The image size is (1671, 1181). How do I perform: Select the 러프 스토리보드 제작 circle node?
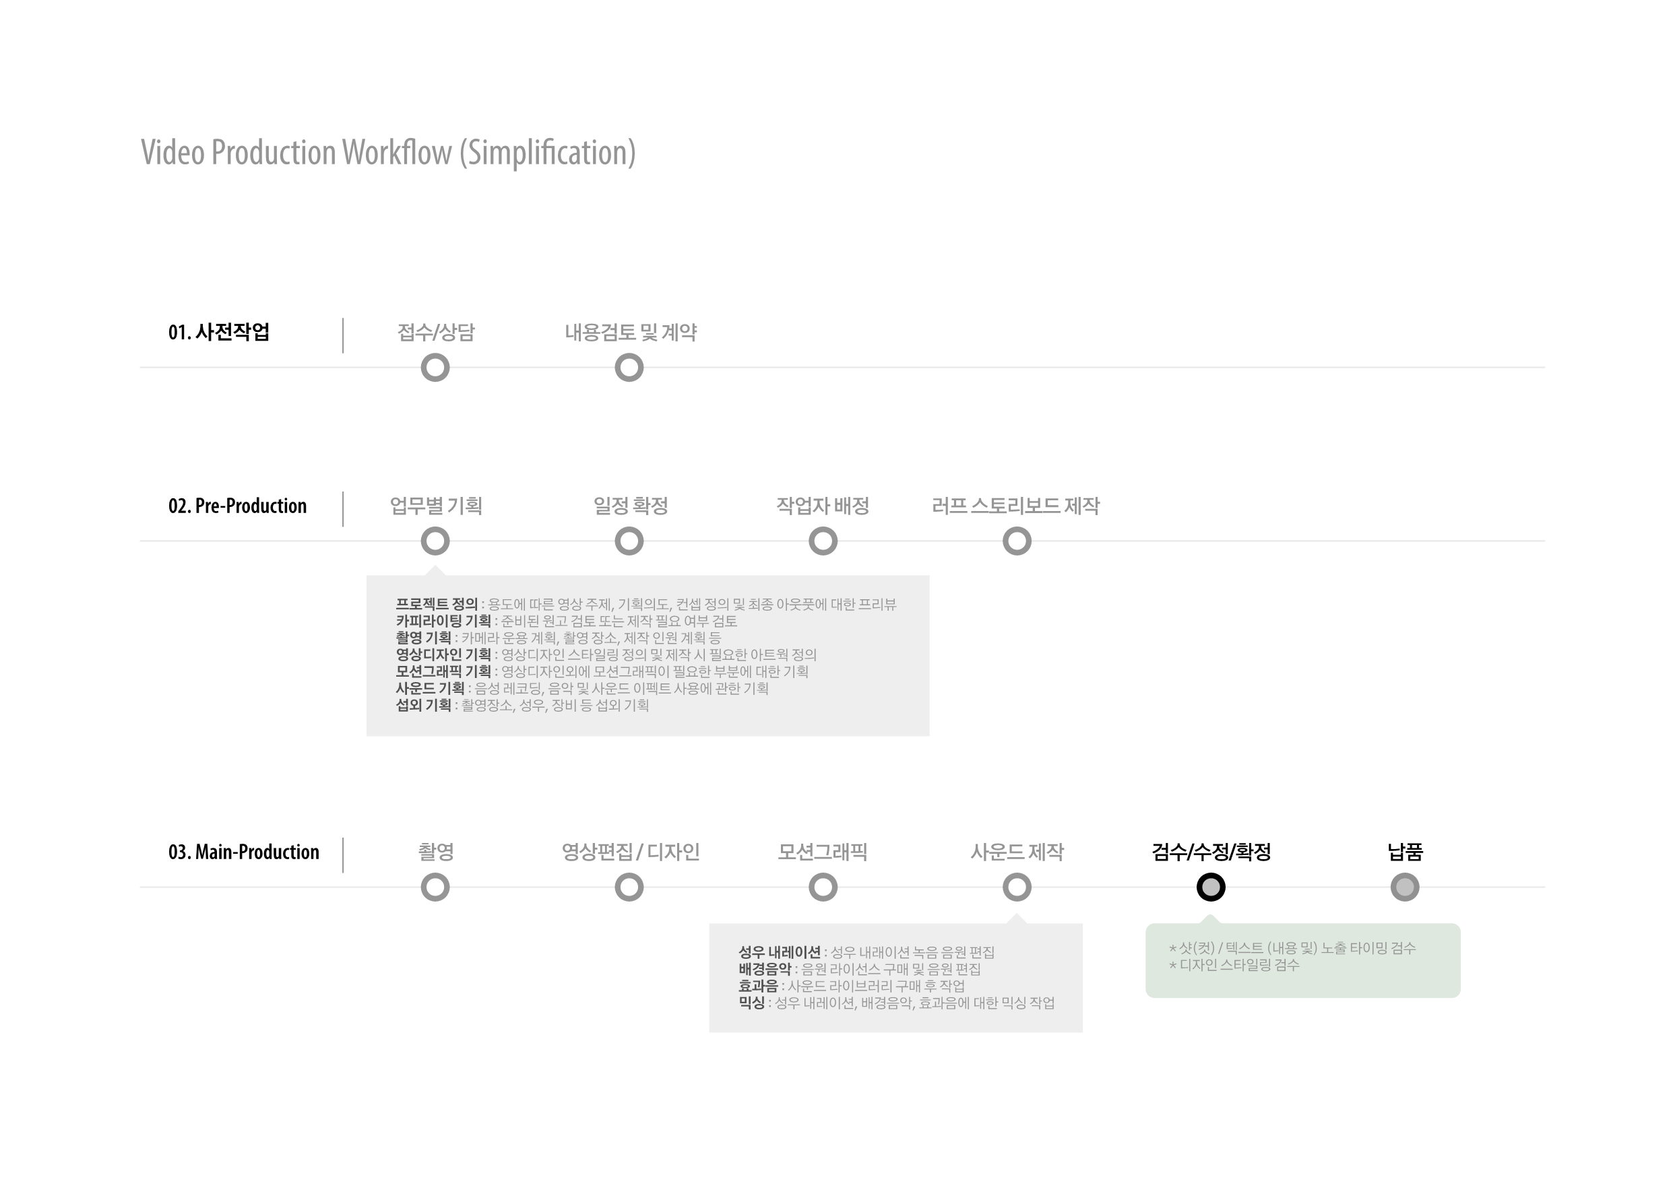point(1017,541)
